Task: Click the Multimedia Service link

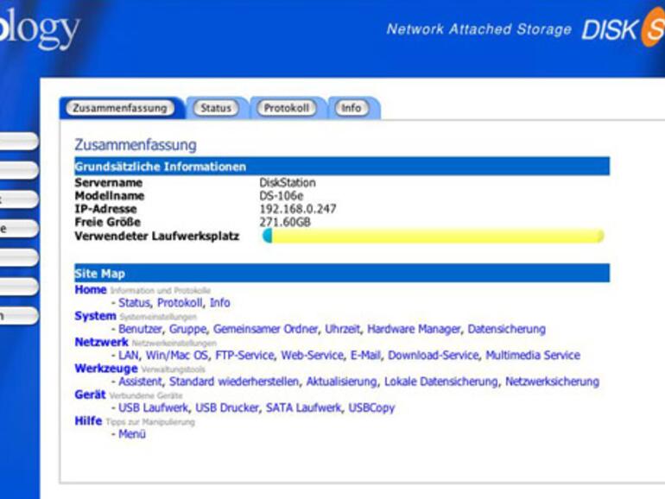Action: point(532,355)
